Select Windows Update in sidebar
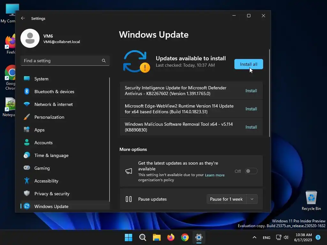Viewport: 327px width, 245px height. pyautogui.click(x=65, y=206)
